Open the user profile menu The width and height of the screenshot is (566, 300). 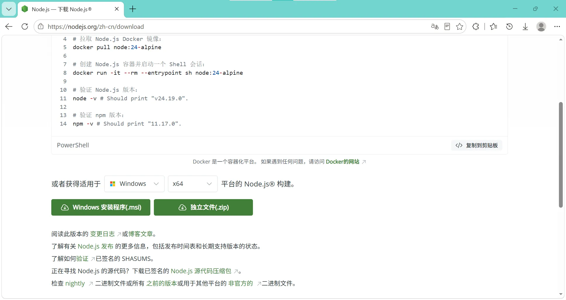pyautogui.click(x=541, y=26)
